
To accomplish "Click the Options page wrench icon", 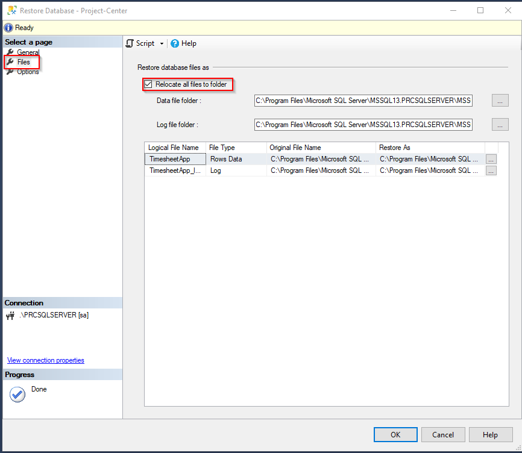I will (10, 72).
